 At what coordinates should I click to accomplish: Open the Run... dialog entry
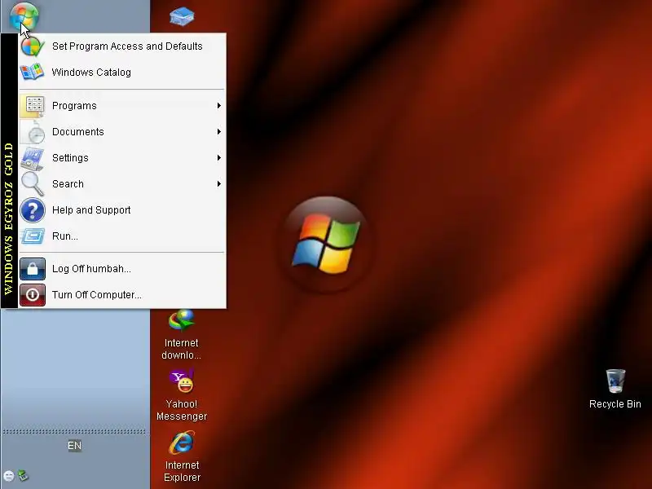point(121,236)
